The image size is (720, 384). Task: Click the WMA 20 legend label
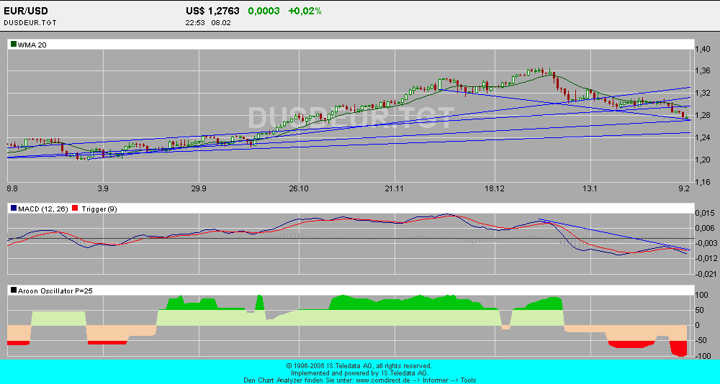pos(32,45)
